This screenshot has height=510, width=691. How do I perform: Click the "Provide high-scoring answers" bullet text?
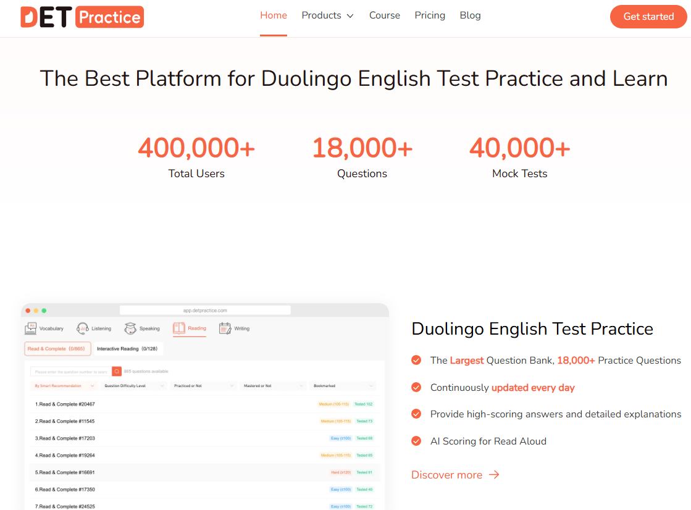click(x=556, y=414)
